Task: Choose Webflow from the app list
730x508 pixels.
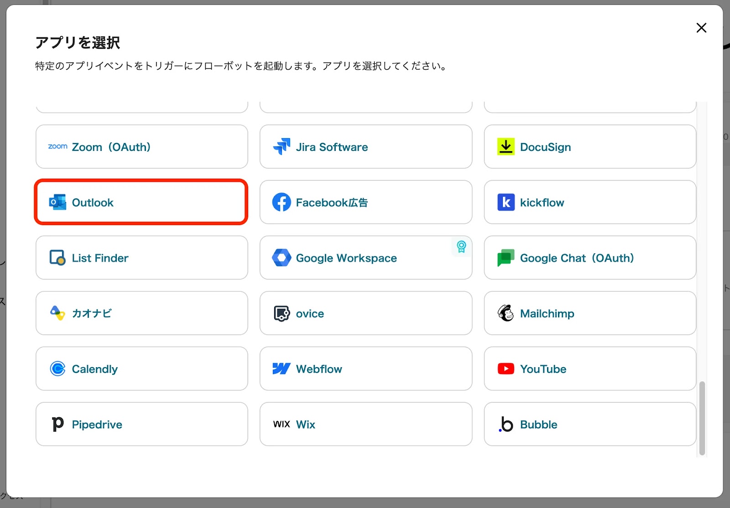Action: coord(365,369)
